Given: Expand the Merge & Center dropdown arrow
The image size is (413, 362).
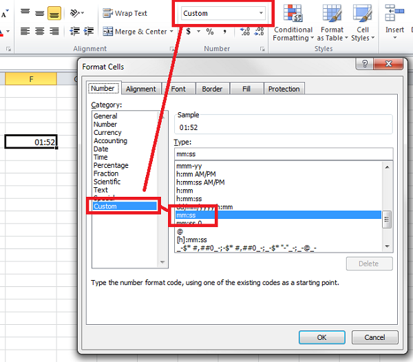Looking at the screenshot, I should [x=171, y=32].
